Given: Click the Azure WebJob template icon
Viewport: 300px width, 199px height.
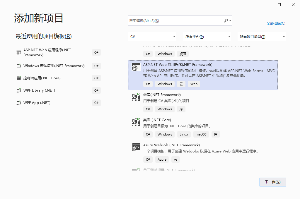Looking at the screenshot, I should tap(136, 147).
